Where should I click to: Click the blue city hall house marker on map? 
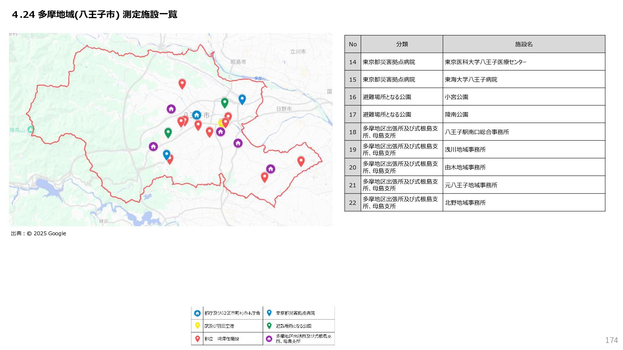pyautogui.click(x=196, y=115)
